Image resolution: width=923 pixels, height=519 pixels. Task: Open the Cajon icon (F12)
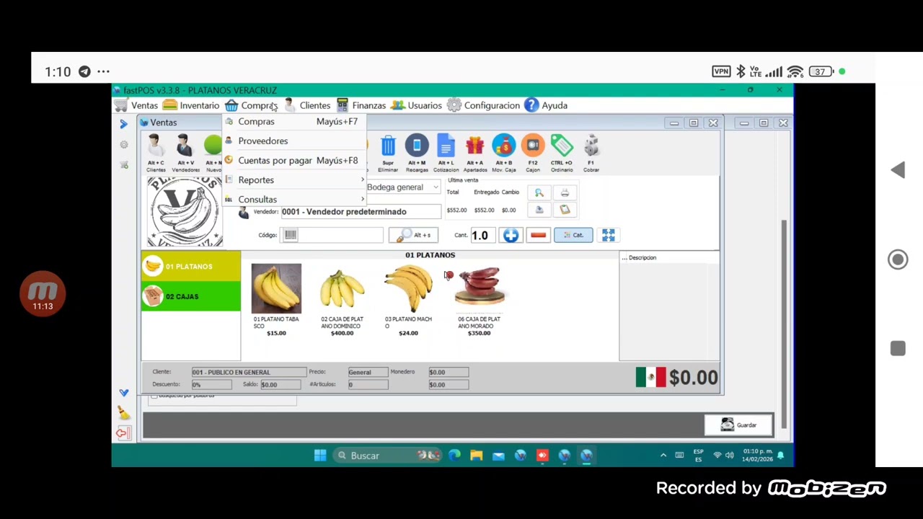pyautogui.click(x=533, y=153)
